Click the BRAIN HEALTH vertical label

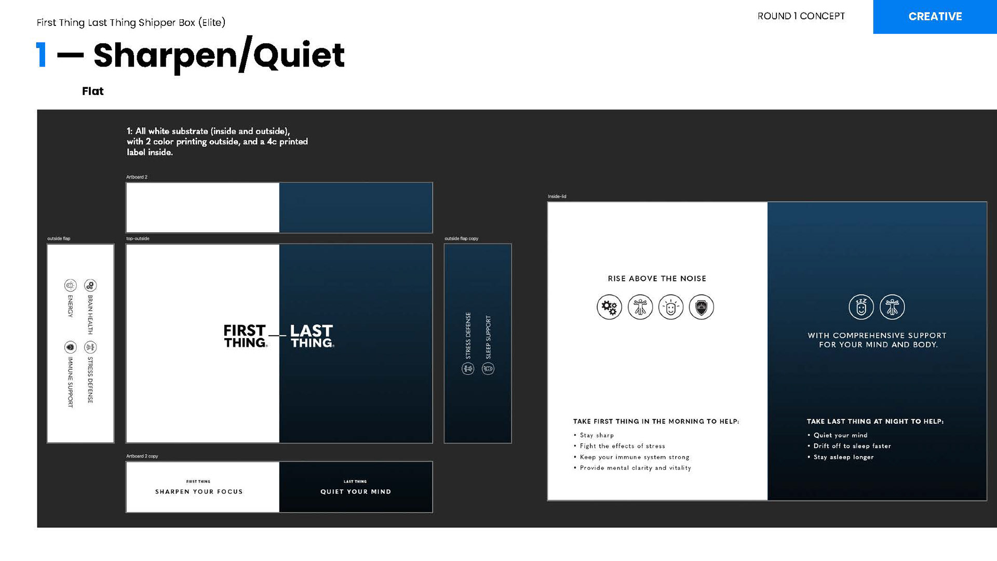pos(90,315)
